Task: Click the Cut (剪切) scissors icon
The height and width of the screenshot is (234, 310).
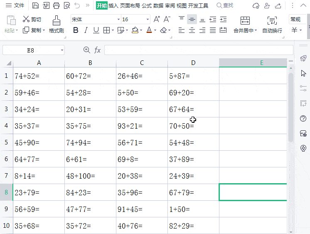Action: (26, 19)
